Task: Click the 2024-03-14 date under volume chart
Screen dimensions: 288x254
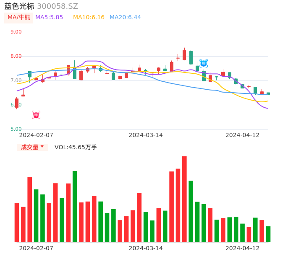Action: coord(146,248)
